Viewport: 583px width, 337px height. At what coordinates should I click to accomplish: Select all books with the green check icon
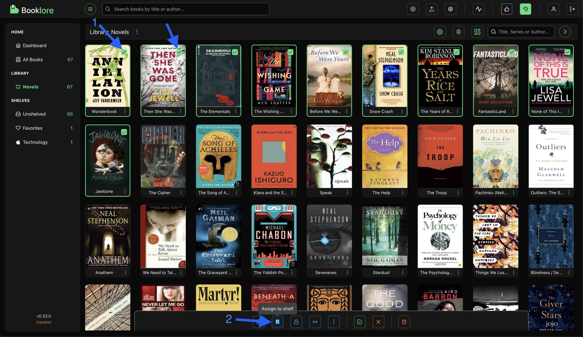click(359, 322)
